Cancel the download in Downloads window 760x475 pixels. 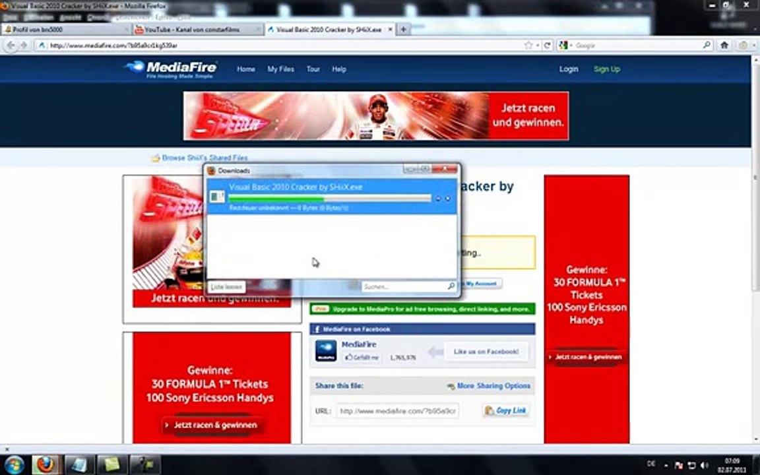tap(447, 198)
